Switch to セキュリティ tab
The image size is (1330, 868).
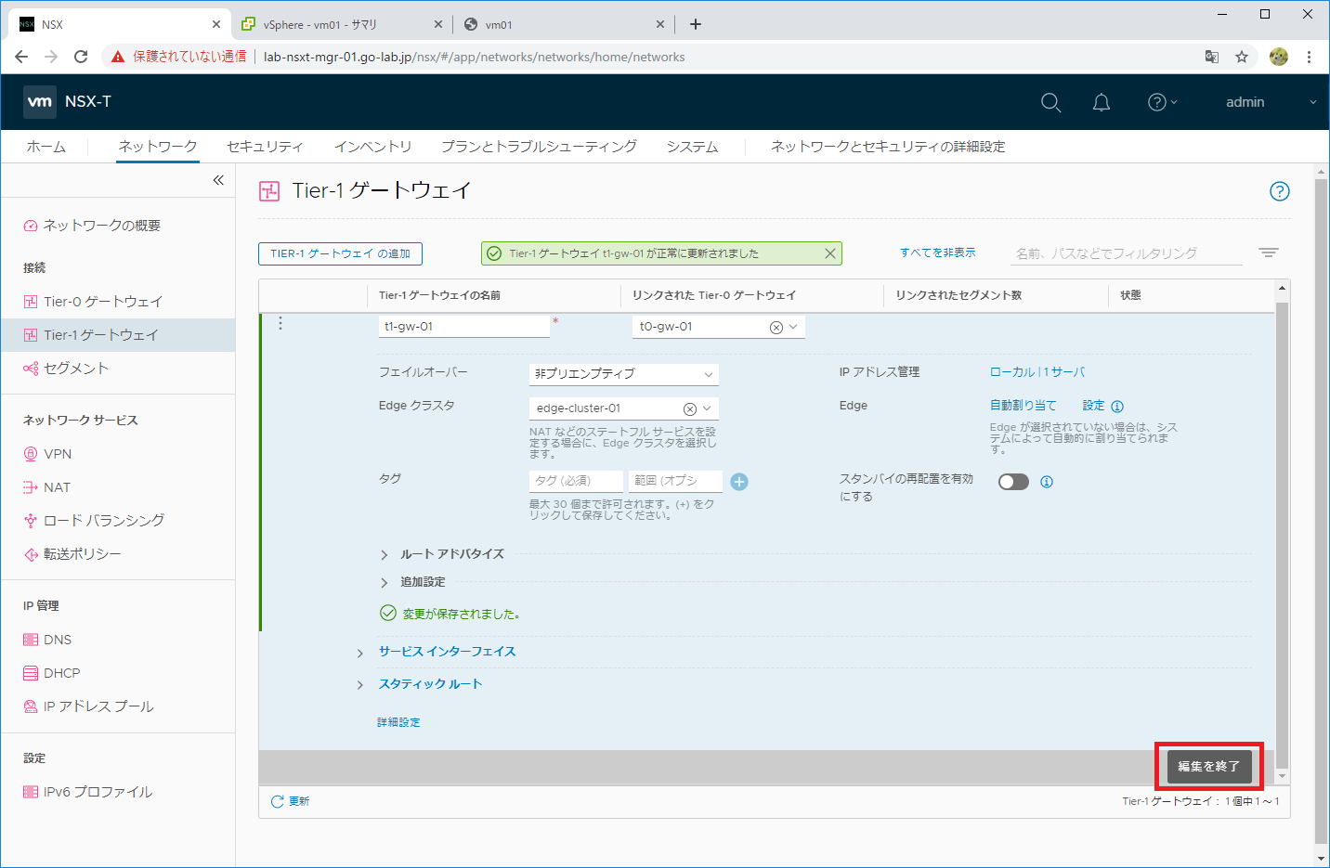tap(265, 147)
